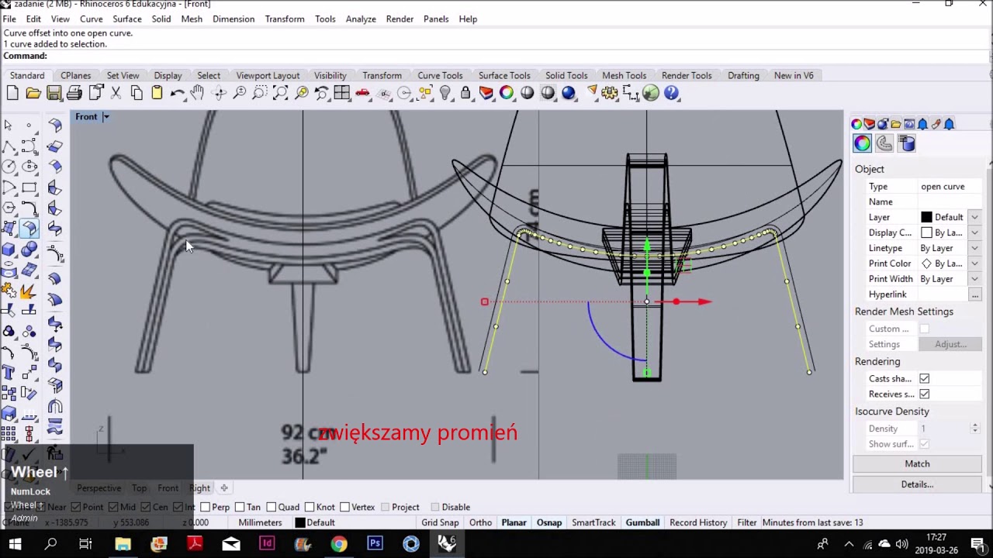Select the Pan hand tool
Image resolution: width=993 pixels, height=558 pixels.
198,93
